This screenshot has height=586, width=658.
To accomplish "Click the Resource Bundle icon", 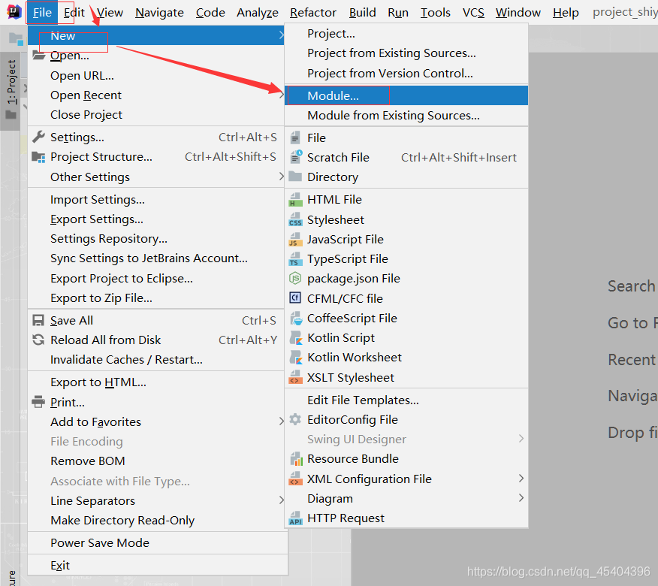I will pos(296,459).
